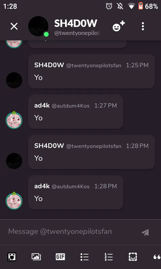The width and height of the screenshot is (161, 269).
Task: Tap the ad4k username on 1:28 PM message
Action: (x=42, y=186)
